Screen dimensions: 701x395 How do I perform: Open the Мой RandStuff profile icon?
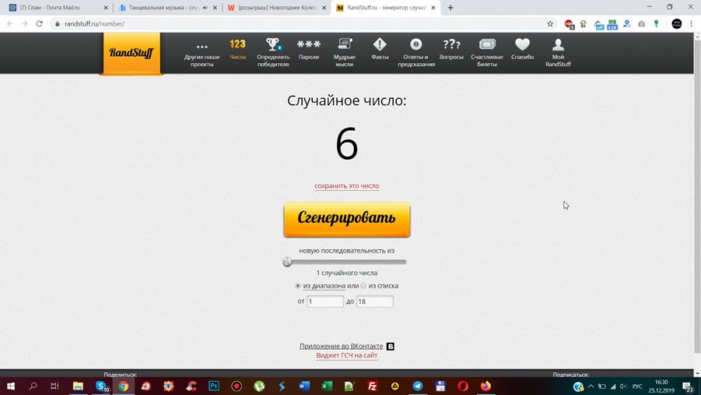coord(558,44)
